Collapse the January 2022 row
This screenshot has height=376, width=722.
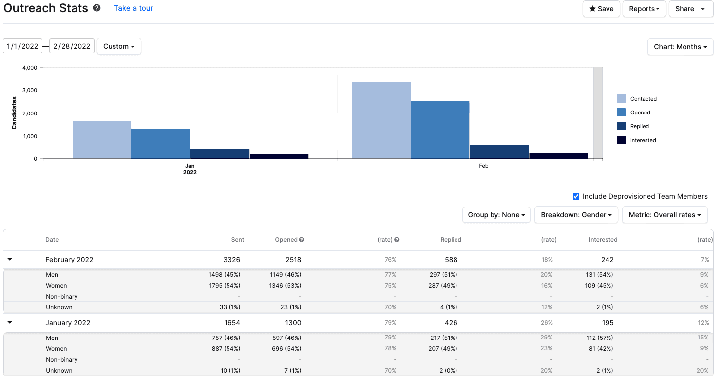pos(10,322)
